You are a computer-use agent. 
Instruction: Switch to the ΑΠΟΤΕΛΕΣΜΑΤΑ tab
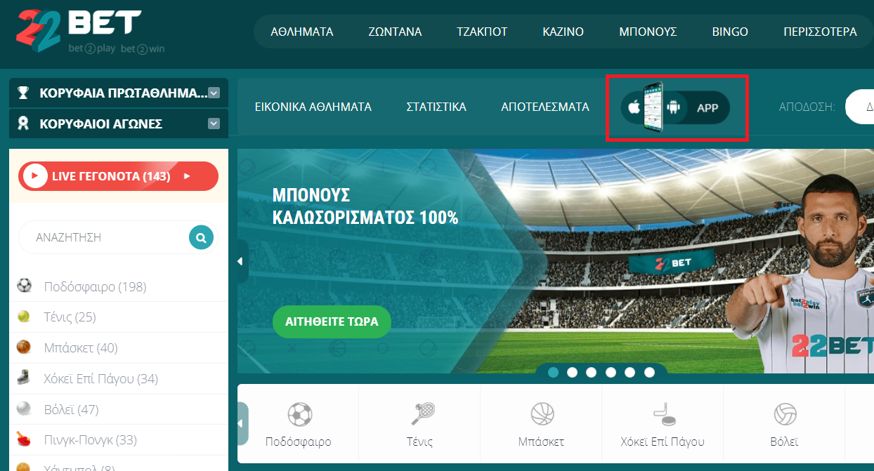point(545,107)
